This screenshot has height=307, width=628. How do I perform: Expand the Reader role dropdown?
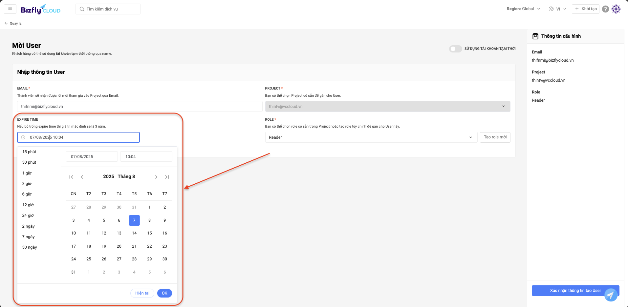point(371,137)
